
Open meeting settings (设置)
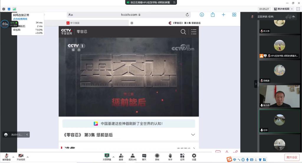(x=194, y=157)
